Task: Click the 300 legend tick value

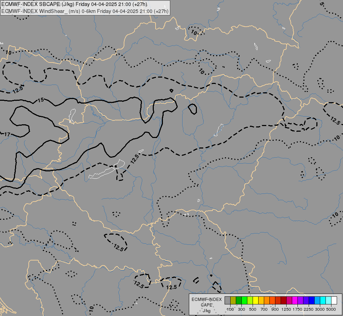Action: (x=241, y=309)
